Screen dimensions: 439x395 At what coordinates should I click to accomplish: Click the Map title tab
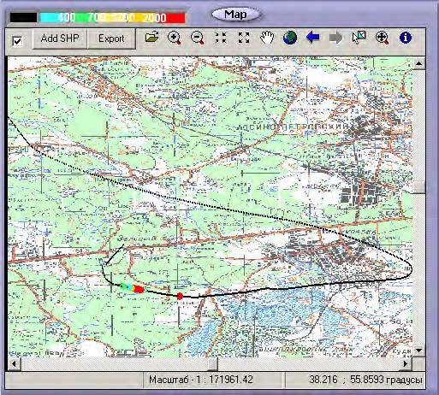tap(235, 14)
